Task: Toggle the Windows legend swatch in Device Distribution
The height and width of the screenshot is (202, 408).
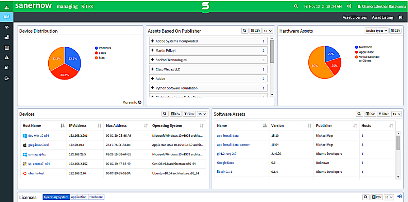Action: tap(97, 48)
